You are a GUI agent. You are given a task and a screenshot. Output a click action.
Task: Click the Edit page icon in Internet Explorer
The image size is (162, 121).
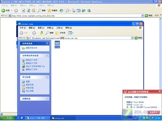click(78, 11)
